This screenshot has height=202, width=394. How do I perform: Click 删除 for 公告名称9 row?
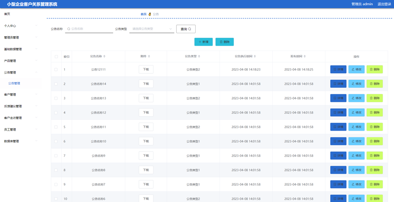374,156
